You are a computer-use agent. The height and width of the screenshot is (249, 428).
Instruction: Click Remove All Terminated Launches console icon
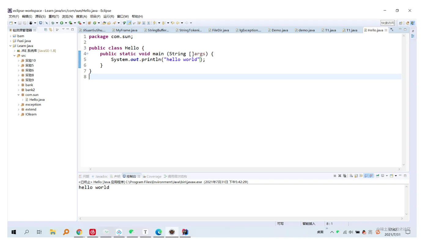345,176
